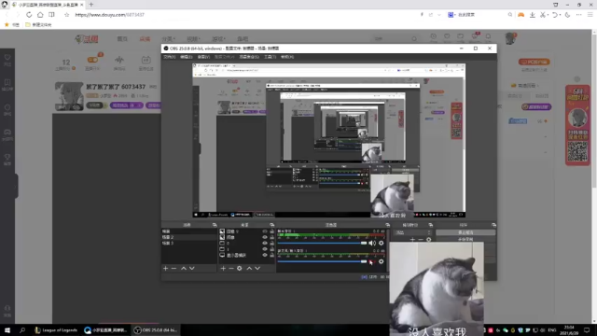Open scissors screenshot tool dropdown in browser
This screenshot has width=597, height=336.
tap(548, 15)
